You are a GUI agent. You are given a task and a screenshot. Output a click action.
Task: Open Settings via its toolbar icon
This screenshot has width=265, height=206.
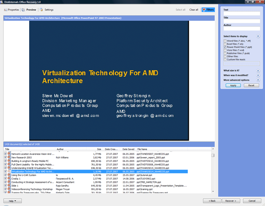(41, 10)
